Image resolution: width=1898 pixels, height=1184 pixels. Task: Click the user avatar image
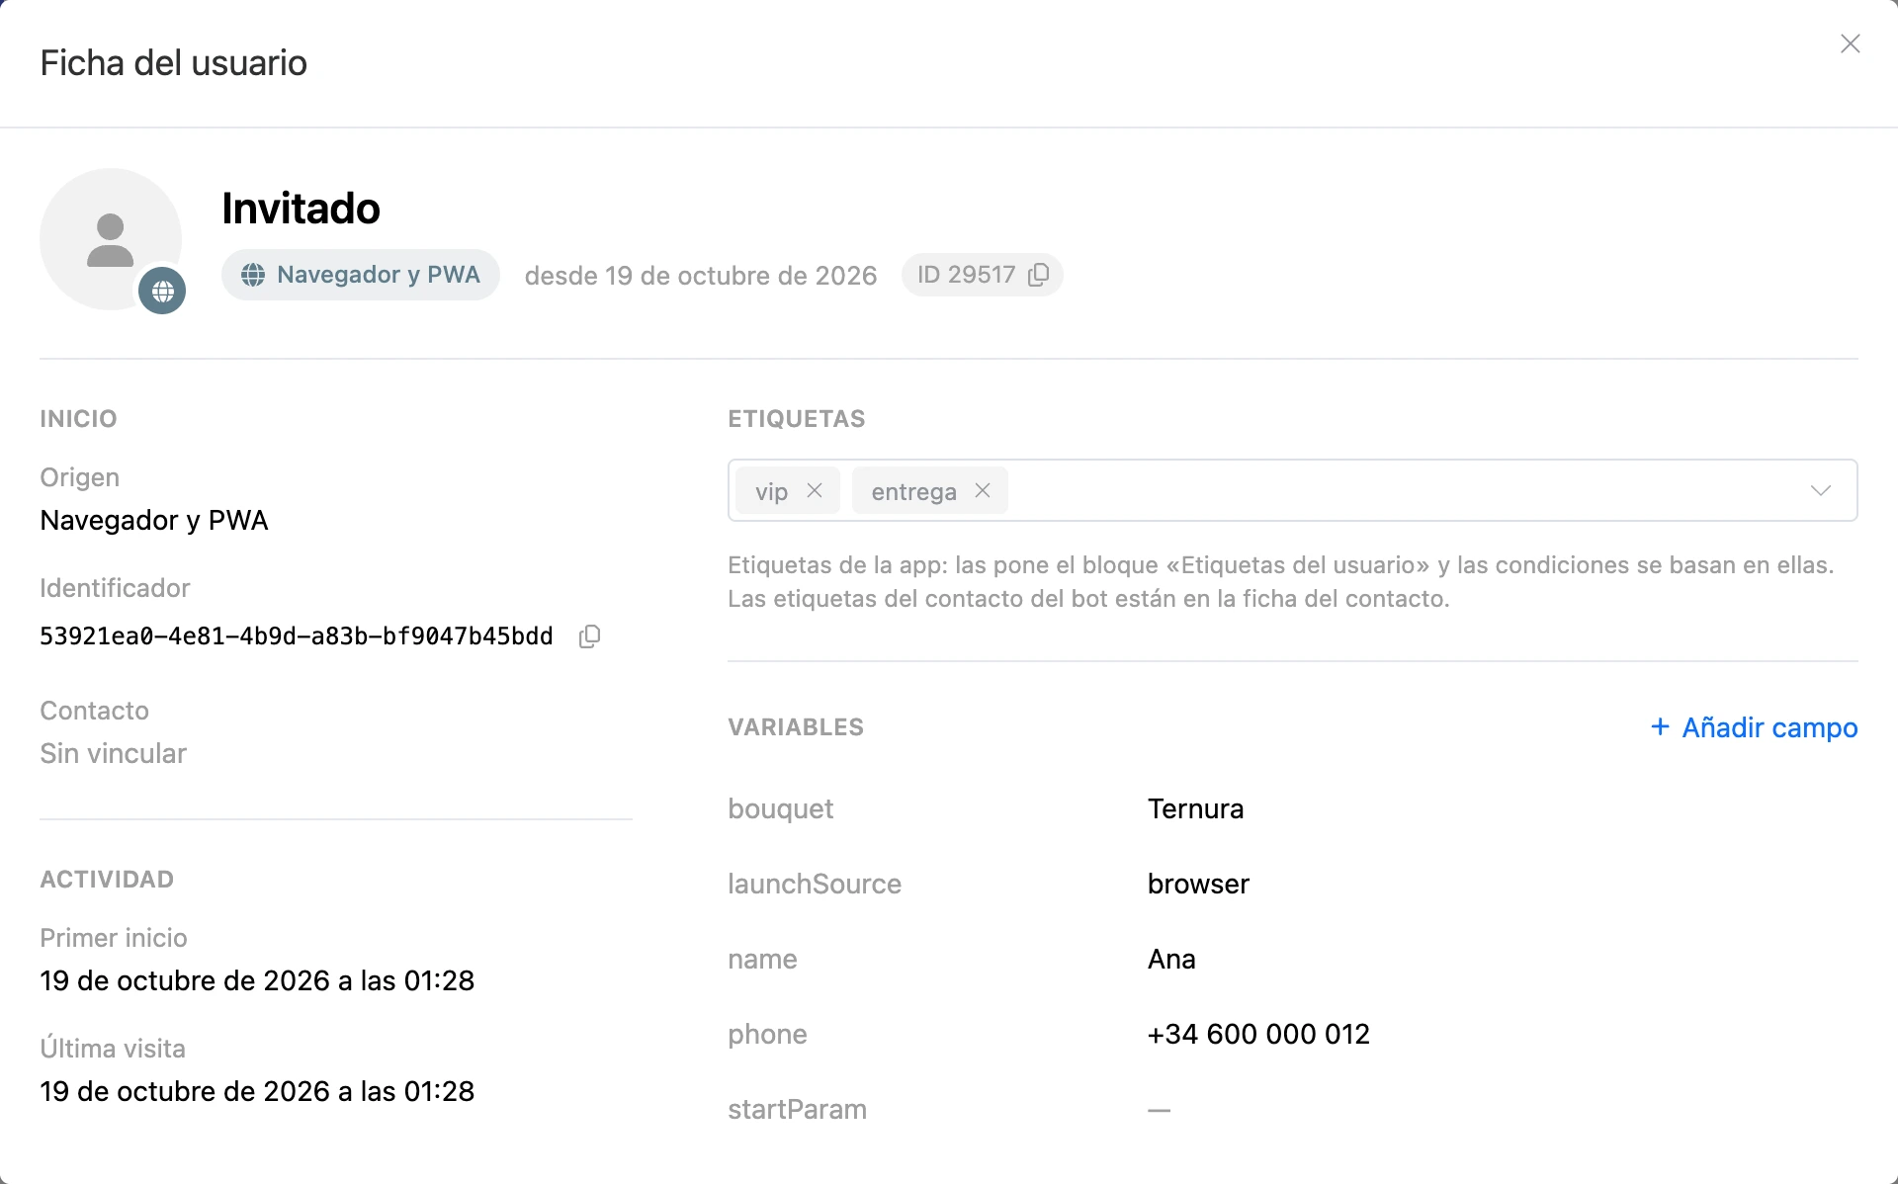[x=111, y=239]
